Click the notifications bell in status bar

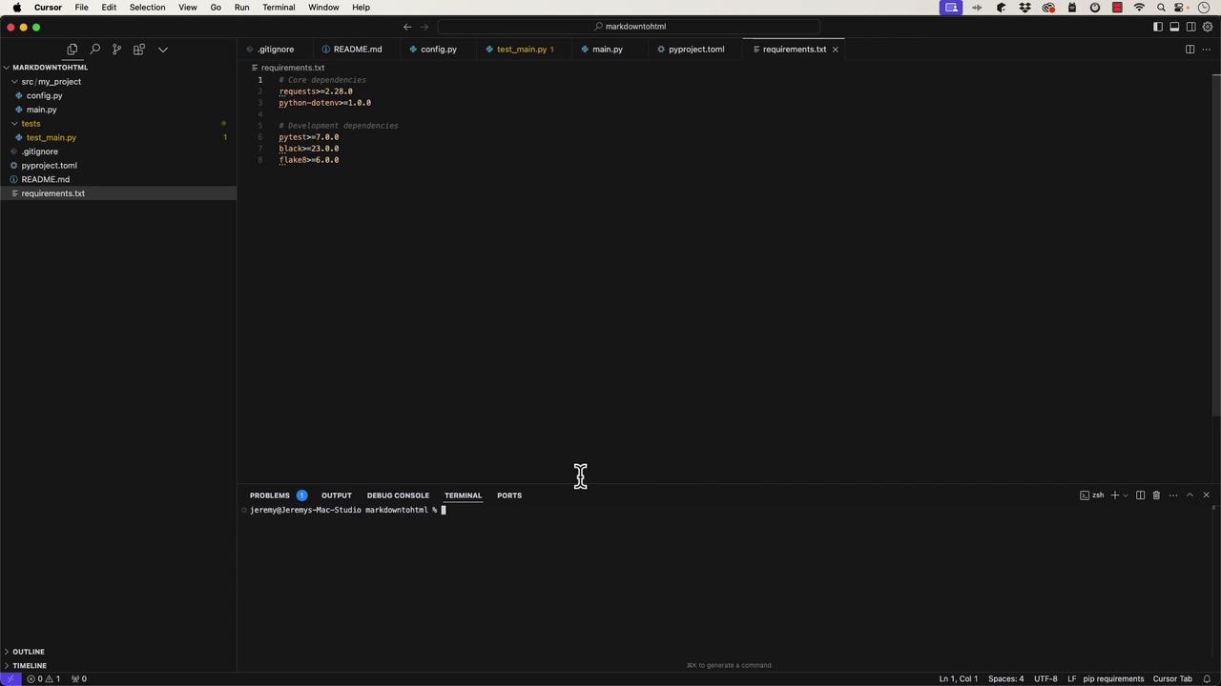coord(1207,679)
